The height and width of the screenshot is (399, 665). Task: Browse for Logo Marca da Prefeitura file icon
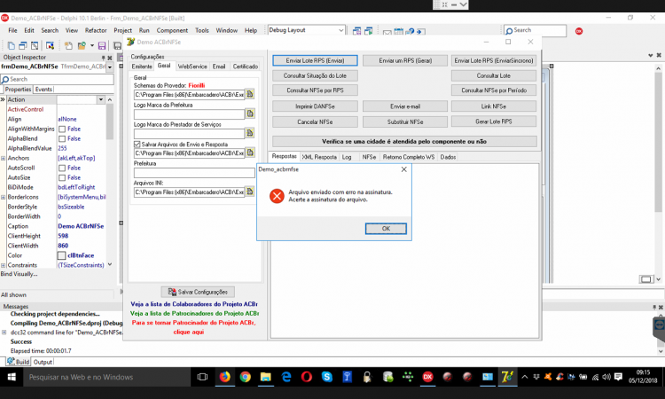click(250, 113)
